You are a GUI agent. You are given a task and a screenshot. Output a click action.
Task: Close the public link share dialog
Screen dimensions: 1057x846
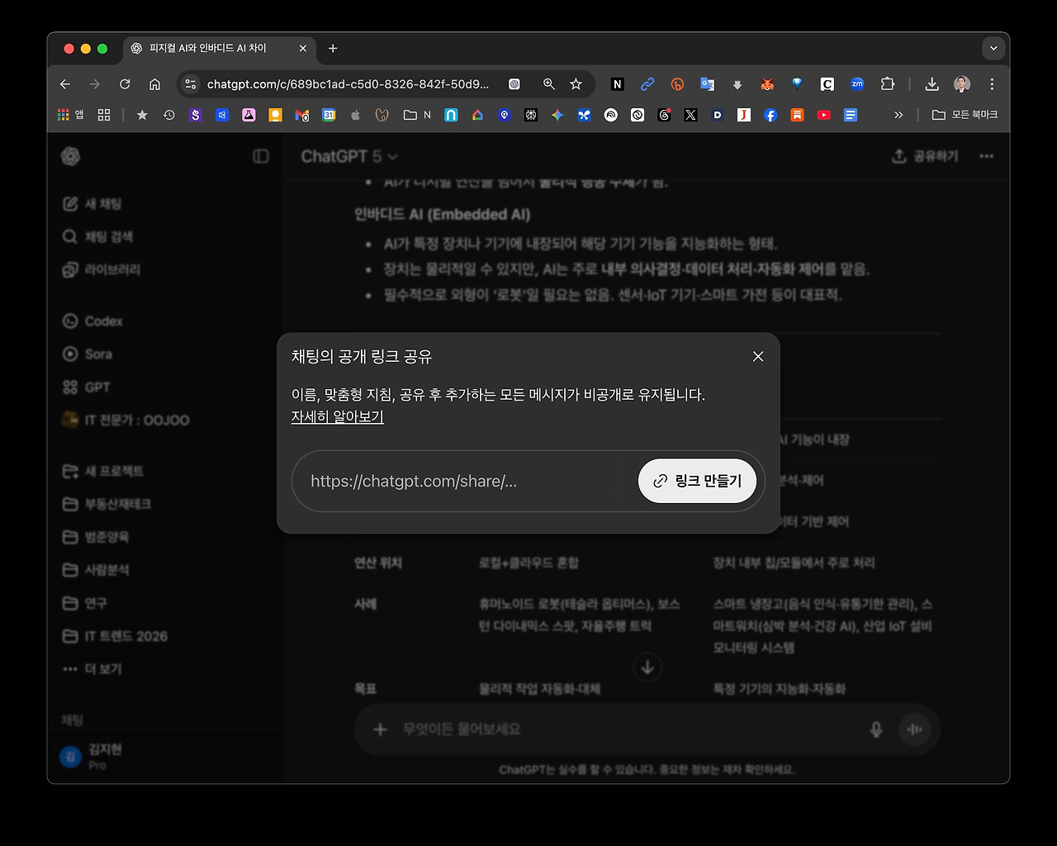(x=758, y=356)
